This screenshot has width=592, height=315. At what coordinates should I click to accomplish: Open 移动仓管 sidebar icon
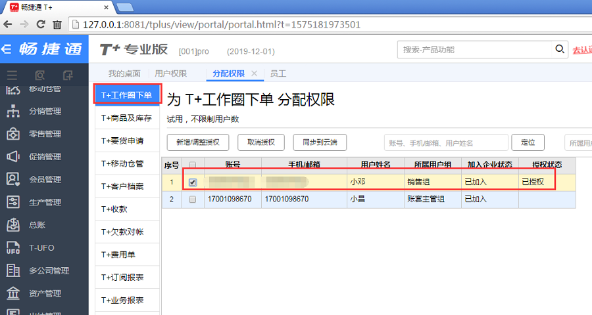[x=13, y=90]
